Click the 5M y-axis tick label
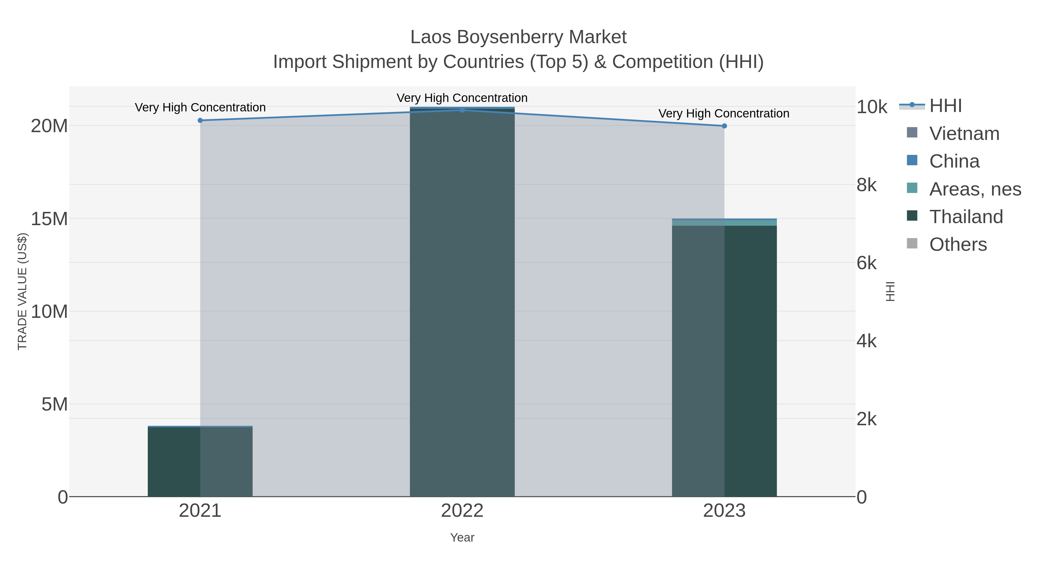The height and width of the screenshot is (583, 1037). tap(54, 405)
